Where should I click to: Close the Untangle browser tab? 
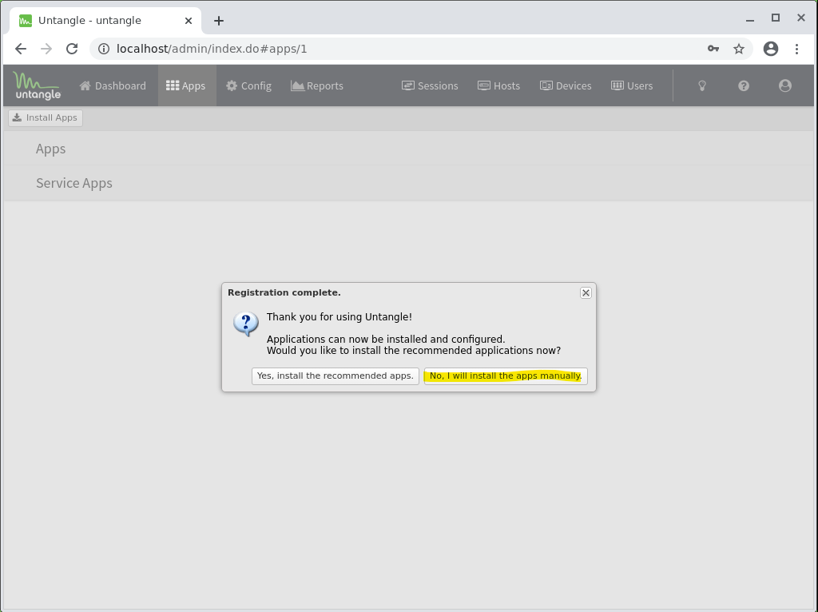click(x=189, y=21)
